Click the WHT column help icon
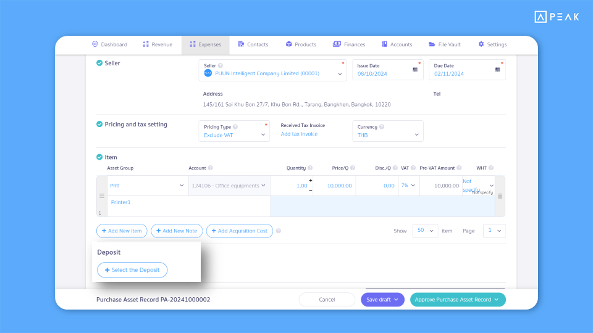Image resolution: width=593 pixels, height=333 pixels. (491, 168)
